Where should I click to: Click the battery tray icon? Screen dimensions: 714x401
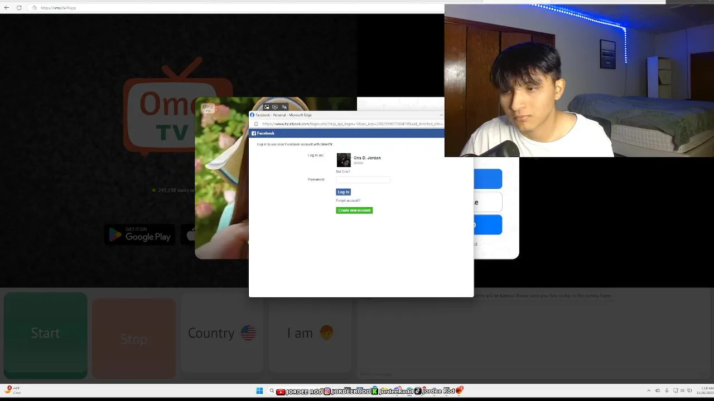690,390
